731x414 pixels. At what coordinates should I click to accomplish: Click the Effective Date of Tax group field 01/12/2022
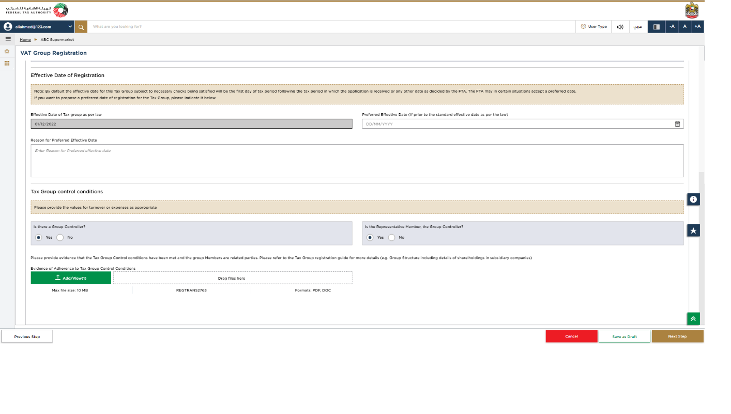191,124
